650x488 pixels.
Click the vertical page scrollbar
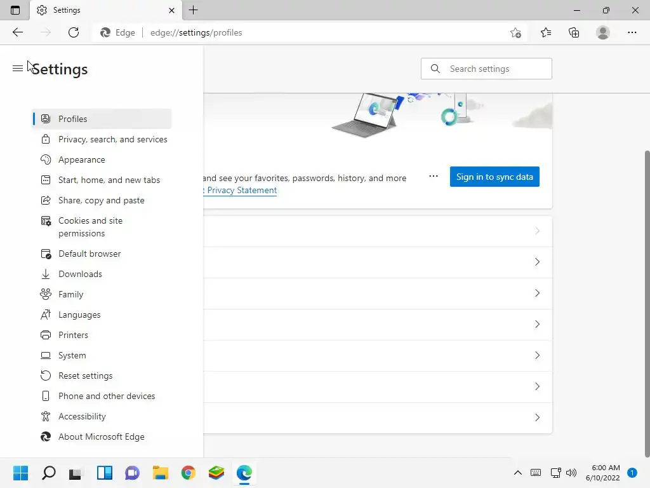[x=647, y=303]
